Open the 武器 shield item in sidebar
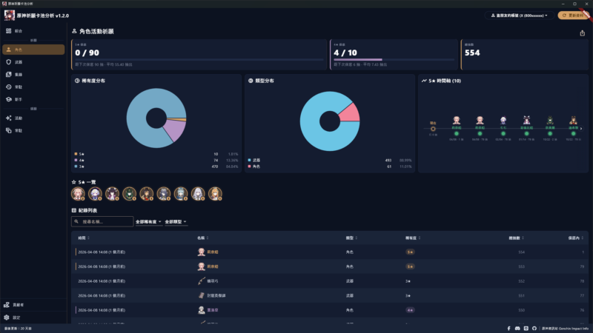593x333 pixels. tap(33, 62)
